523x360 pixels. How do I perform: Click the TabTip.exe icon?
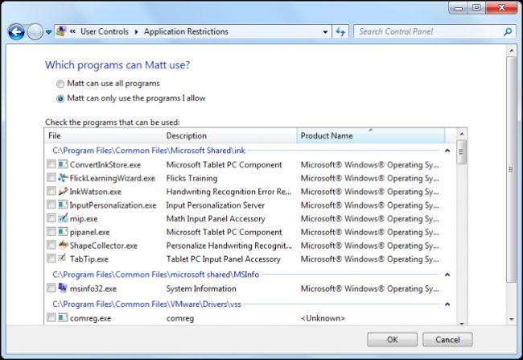coord(63,259)
